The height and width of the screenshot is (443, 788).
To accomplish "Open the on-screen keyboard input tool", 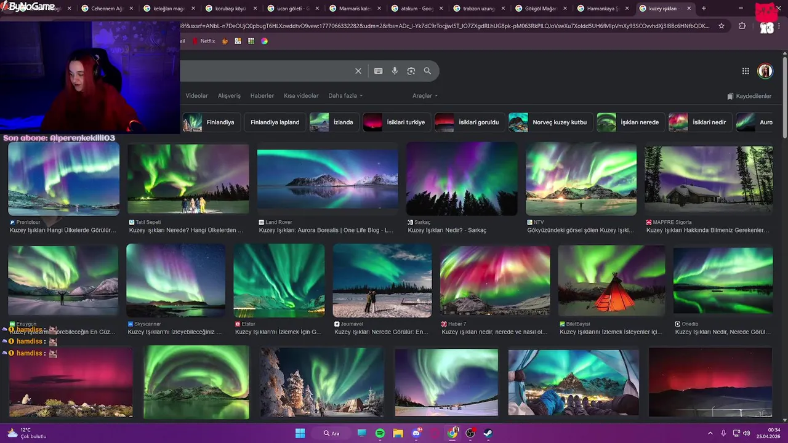I will click(x=379, y=71).
